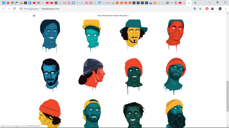Open the hamburger menu icon on page
Viewport: 229px width, 128px height.
pyautogui.click(x=34, y=16)
